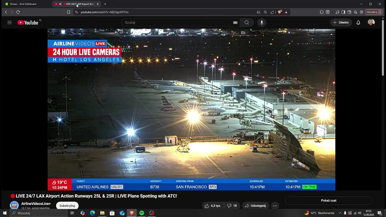386x217 pixels.
Task: Go to the YouTube home logo
Action: 28,23
